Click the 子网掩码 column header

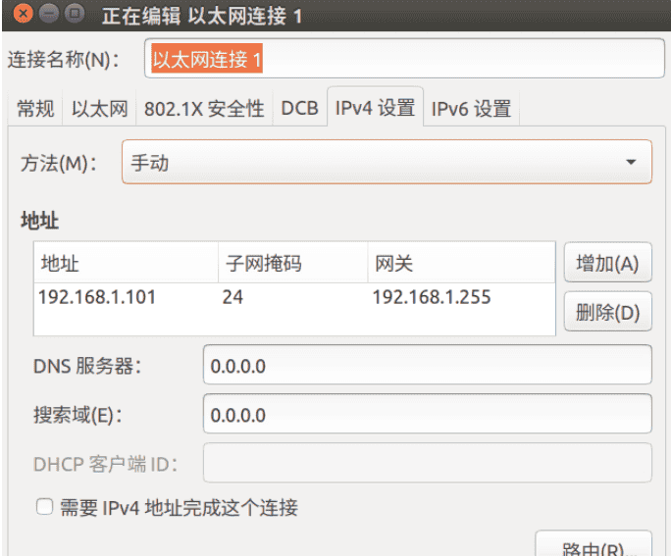coord(293,263)
